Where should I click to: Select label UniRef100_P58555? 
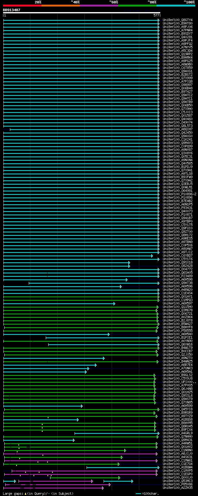178,331
